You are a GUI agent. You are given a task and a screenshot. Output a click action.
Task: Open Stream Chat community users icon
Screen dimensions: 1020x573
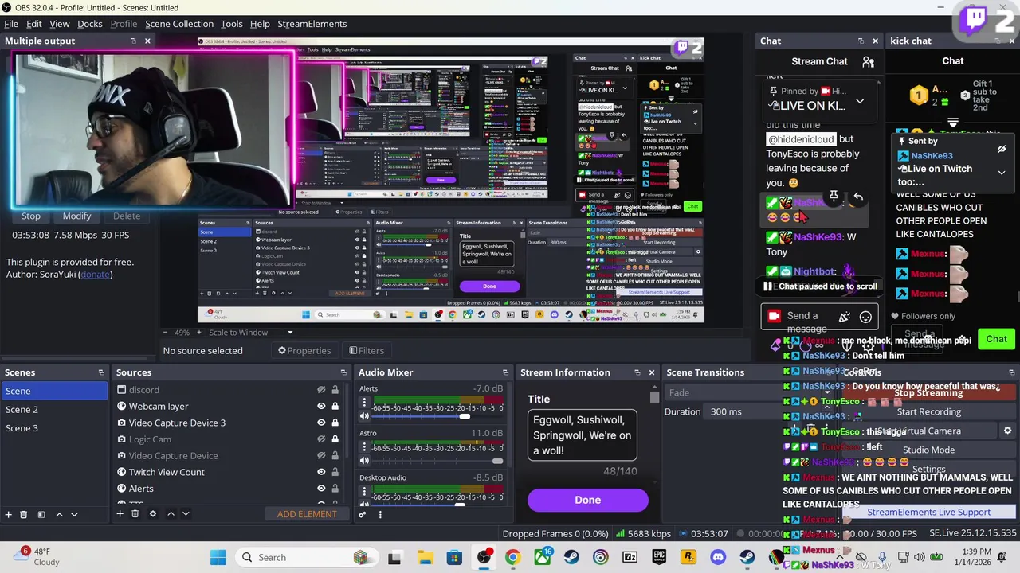tap(869, 61)
